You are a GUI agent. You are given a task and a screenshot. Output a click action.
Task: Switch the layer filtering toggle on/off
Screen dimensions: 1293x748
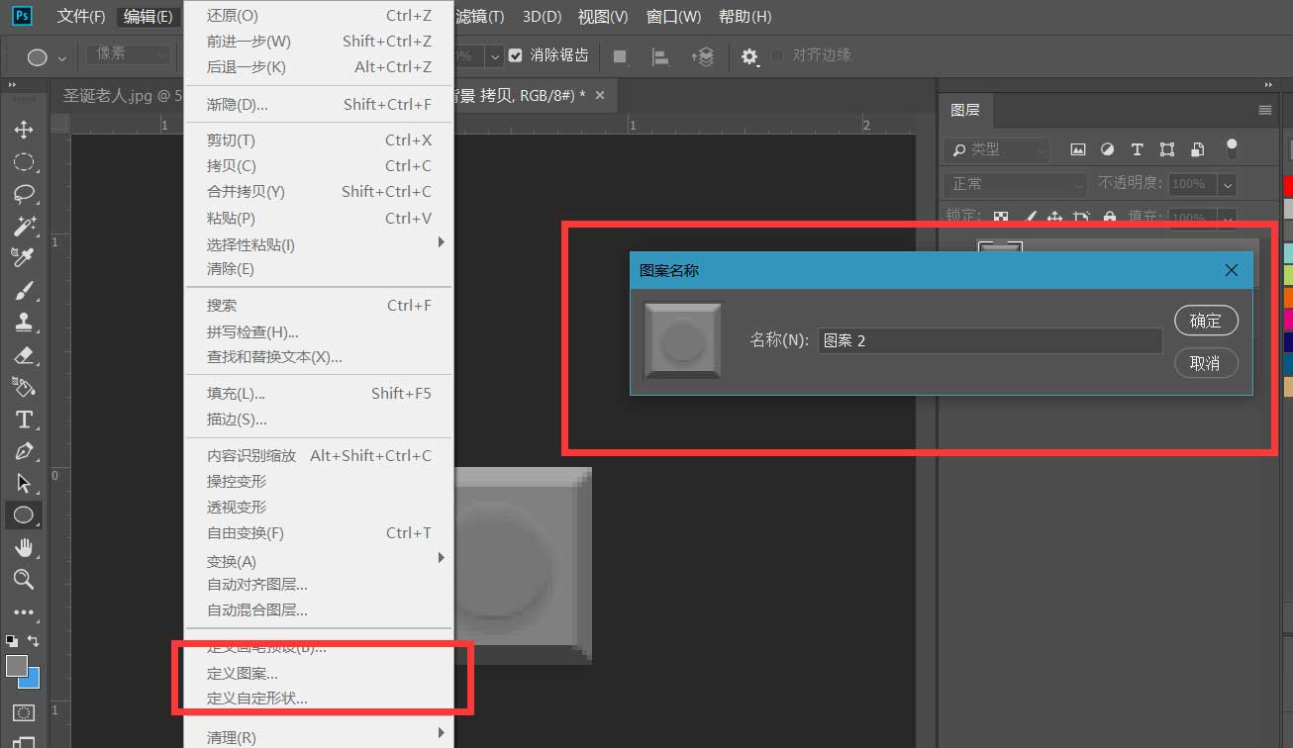[x=1232, y=148]
